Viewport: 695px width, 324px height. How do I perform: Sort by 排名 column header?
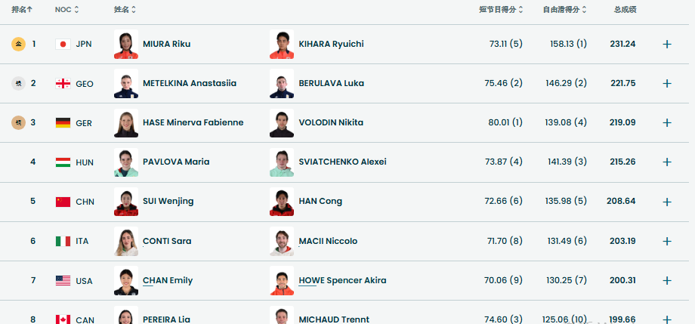tap(22, 9)
